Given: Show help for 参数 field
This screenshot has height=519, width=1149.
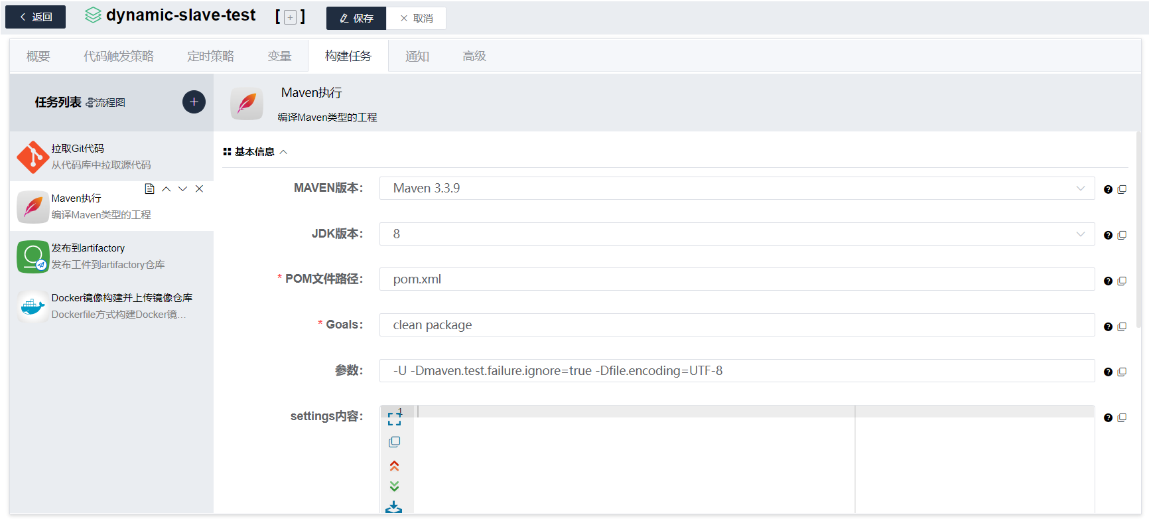Looking at the screenshot, I should (1108, 372).
